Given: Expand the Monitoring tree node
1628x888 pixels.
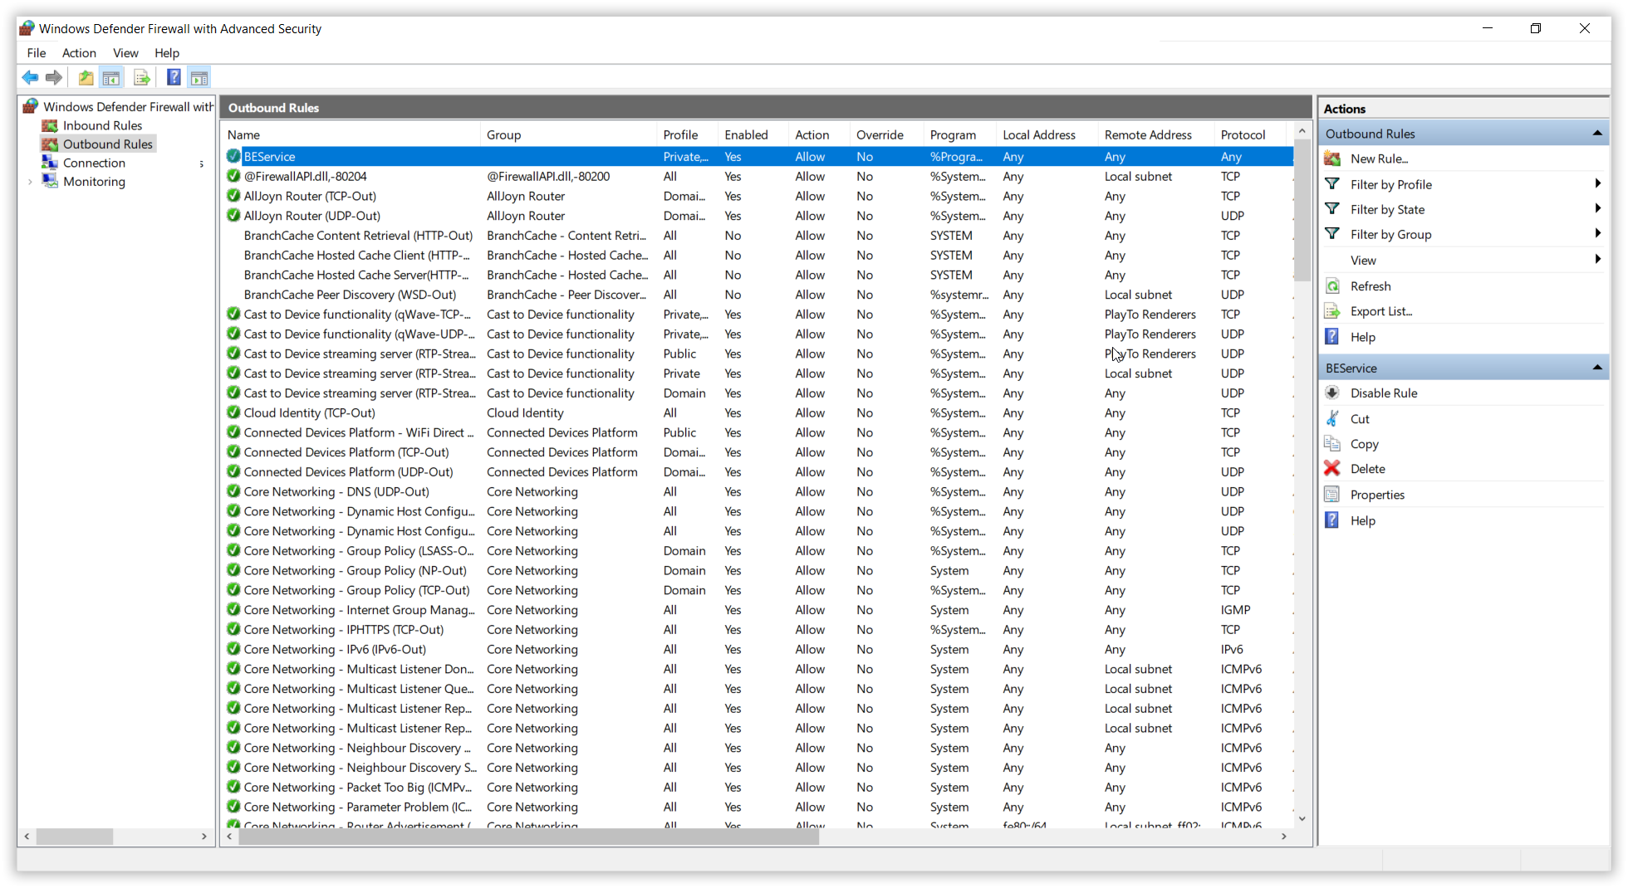Looking at the screenshot, I should coord(31,182).
